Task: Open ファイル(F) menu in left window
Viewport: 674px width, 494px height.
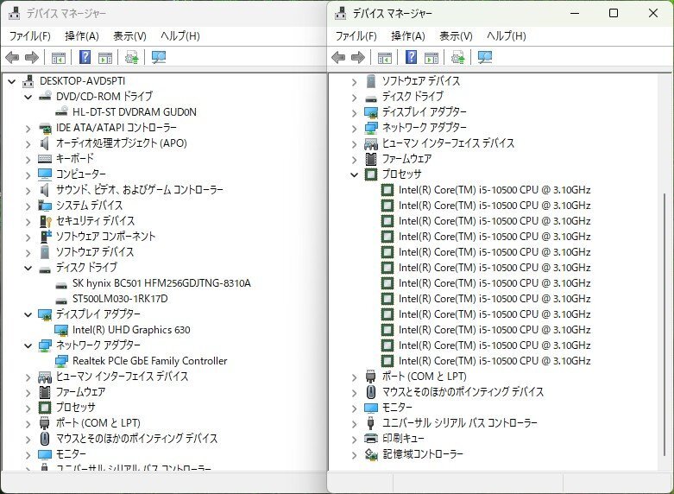Action: click(29, 35)
